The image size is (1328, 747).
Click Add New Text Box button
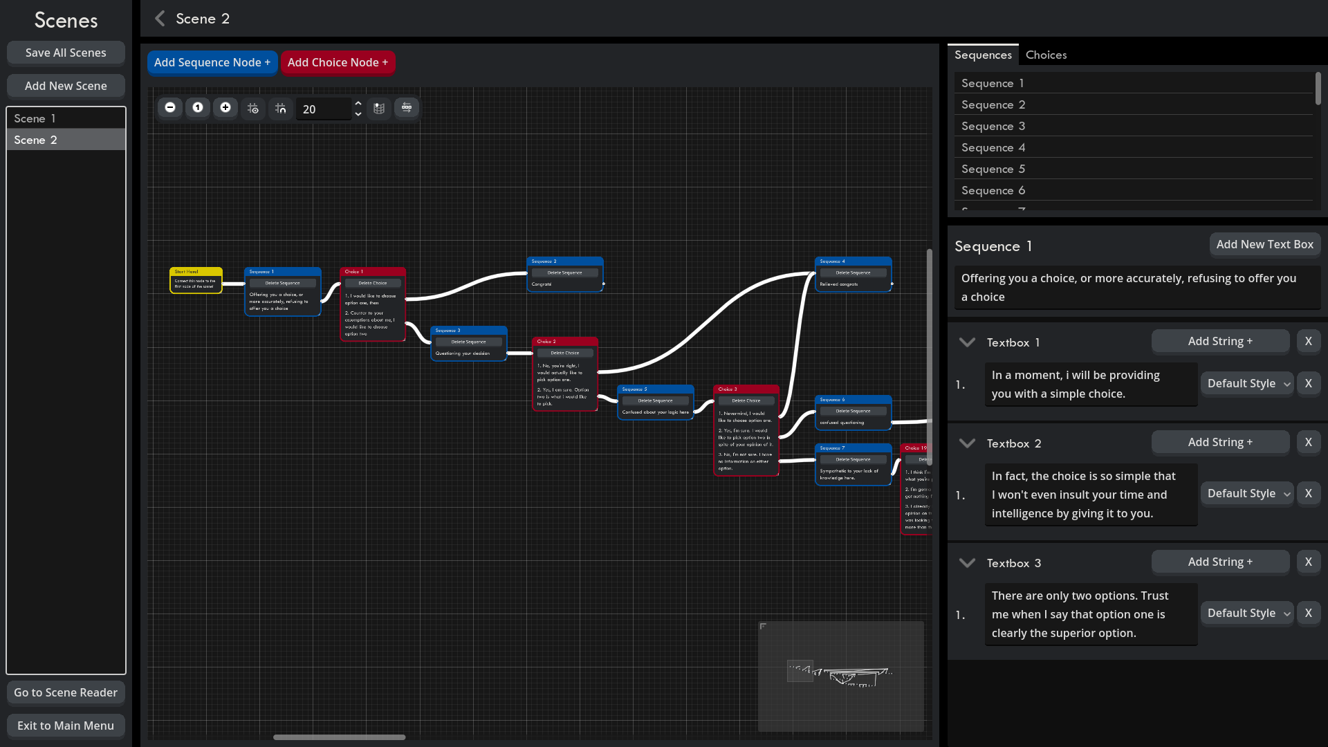click(1264, 244)
